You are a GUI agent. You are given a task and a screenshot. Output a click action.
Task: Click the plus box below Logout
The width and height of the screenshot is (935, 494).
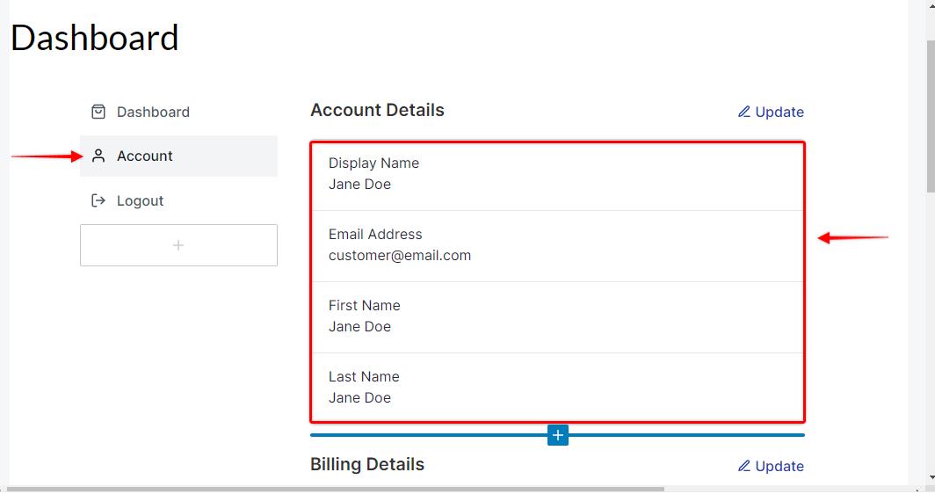click(178, 245)
